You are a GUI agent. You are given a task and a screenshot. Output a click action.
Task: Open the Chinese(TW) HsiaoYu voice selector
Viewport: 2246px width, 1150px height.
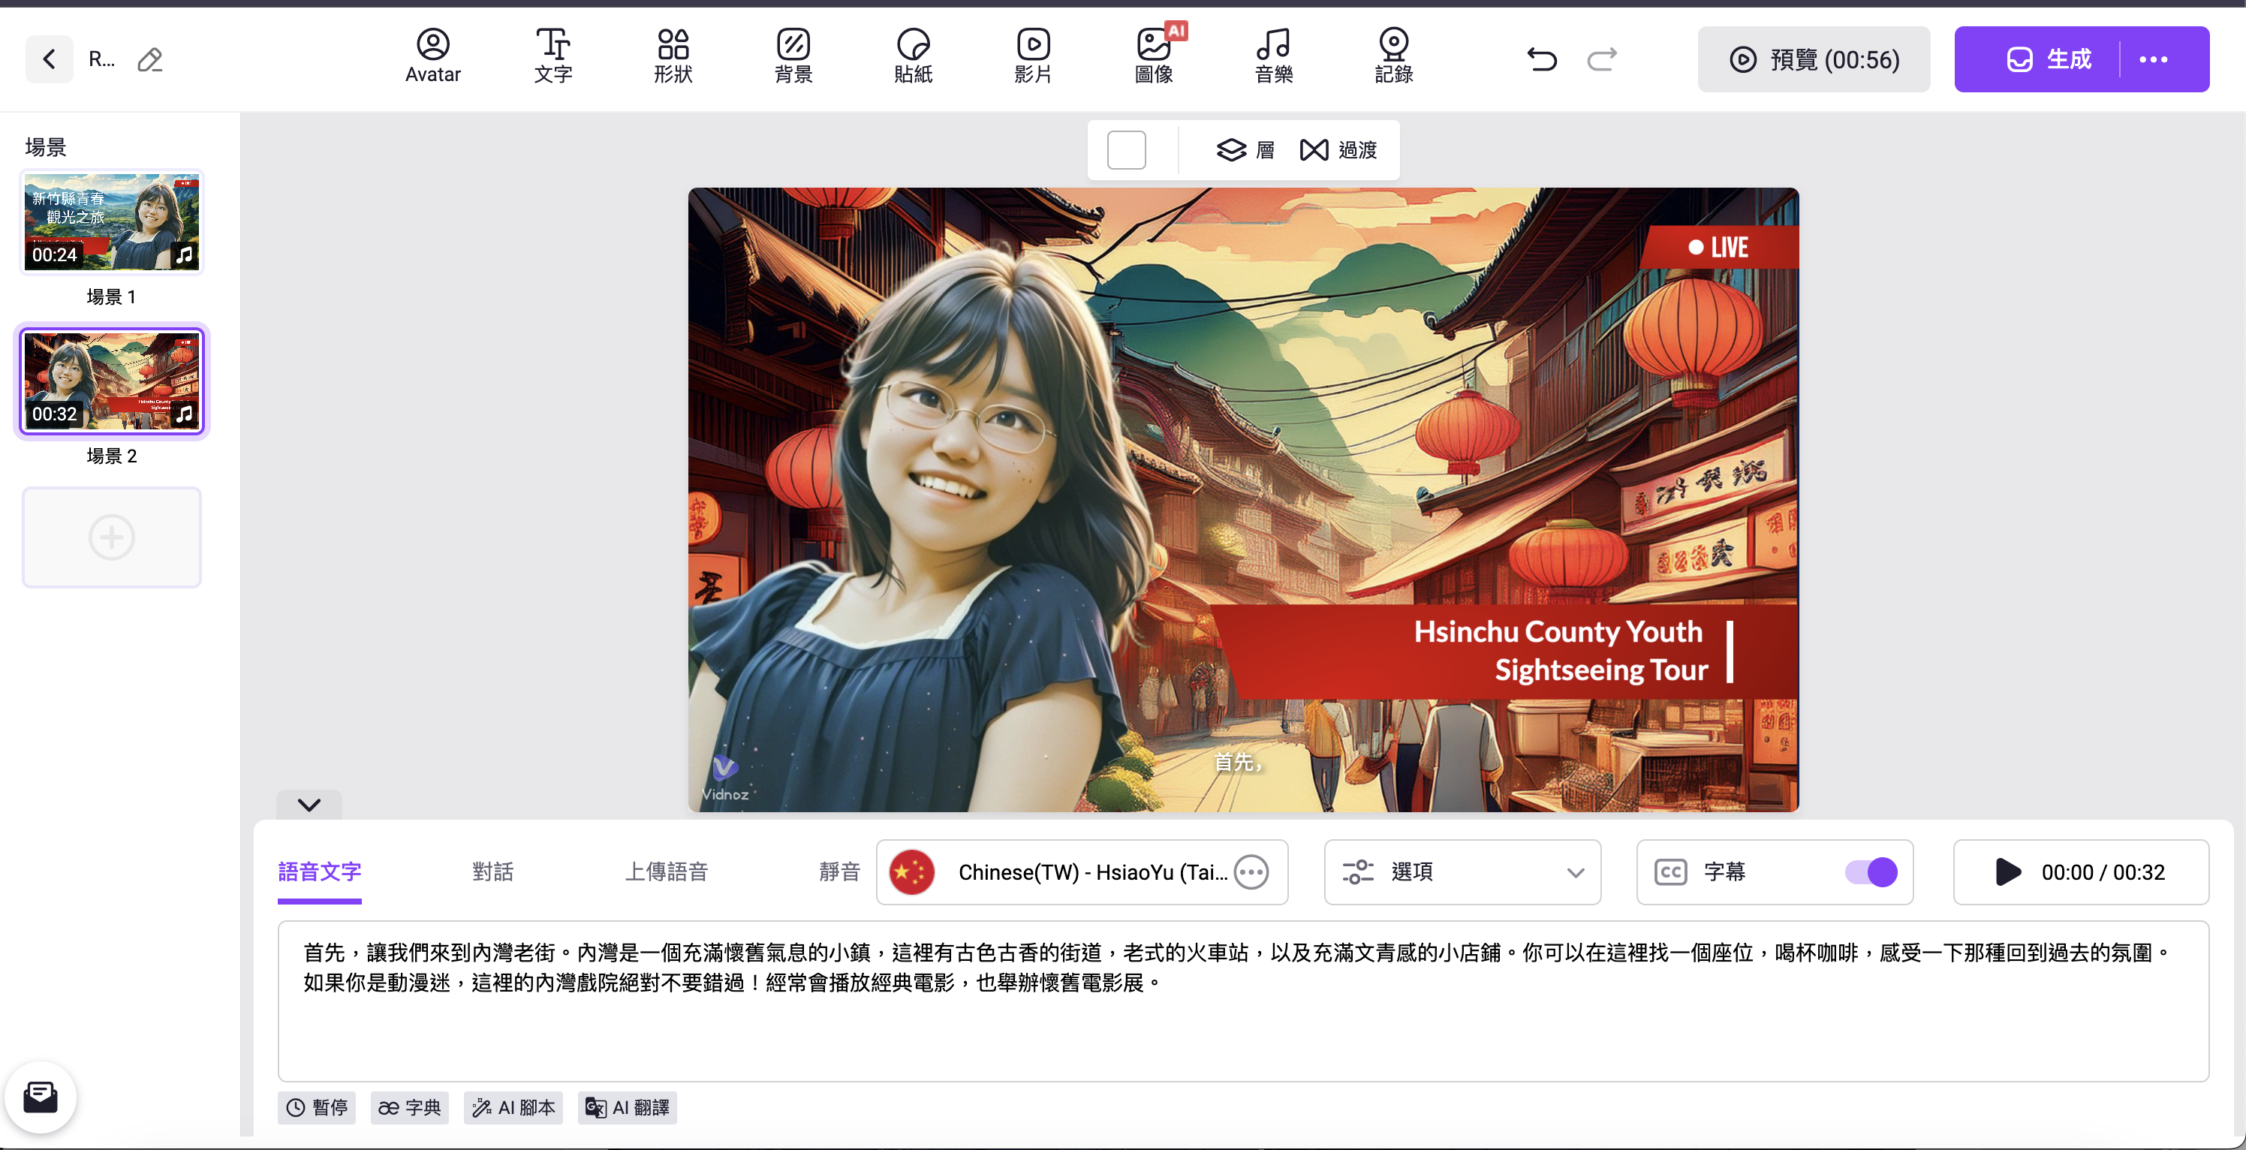click(1081, 872)
